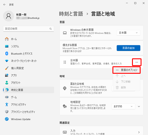
Task: Open Bluetooth とデバイス in the sidebar
Action: pyautogui.click(x=29, y=54)
